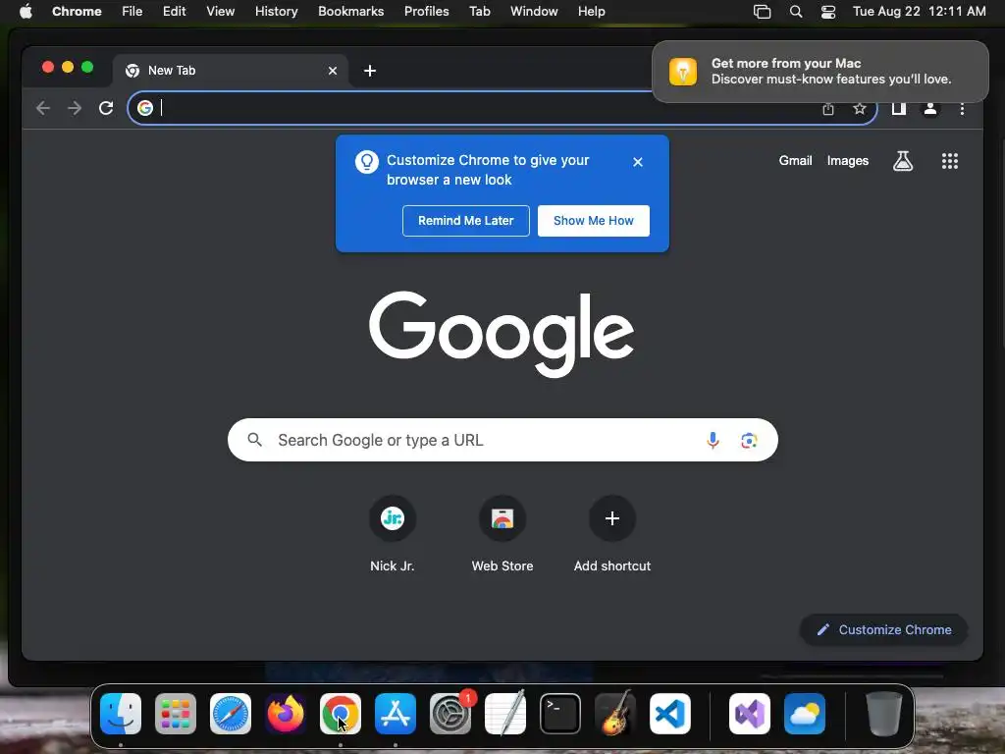Click Add shortcut
Screen dimensions: 1005x754
(612, 534)
